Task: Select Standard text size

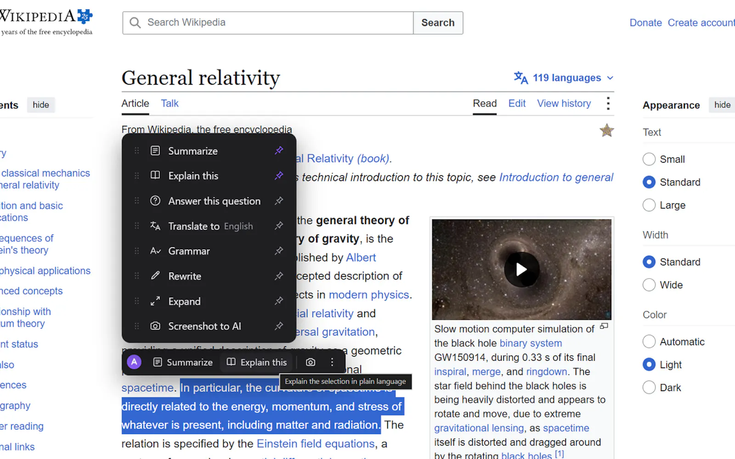Action: 649,182
